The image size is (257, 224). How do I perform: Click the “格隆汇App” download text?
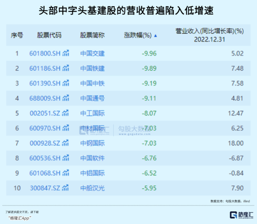click(20, 218)
